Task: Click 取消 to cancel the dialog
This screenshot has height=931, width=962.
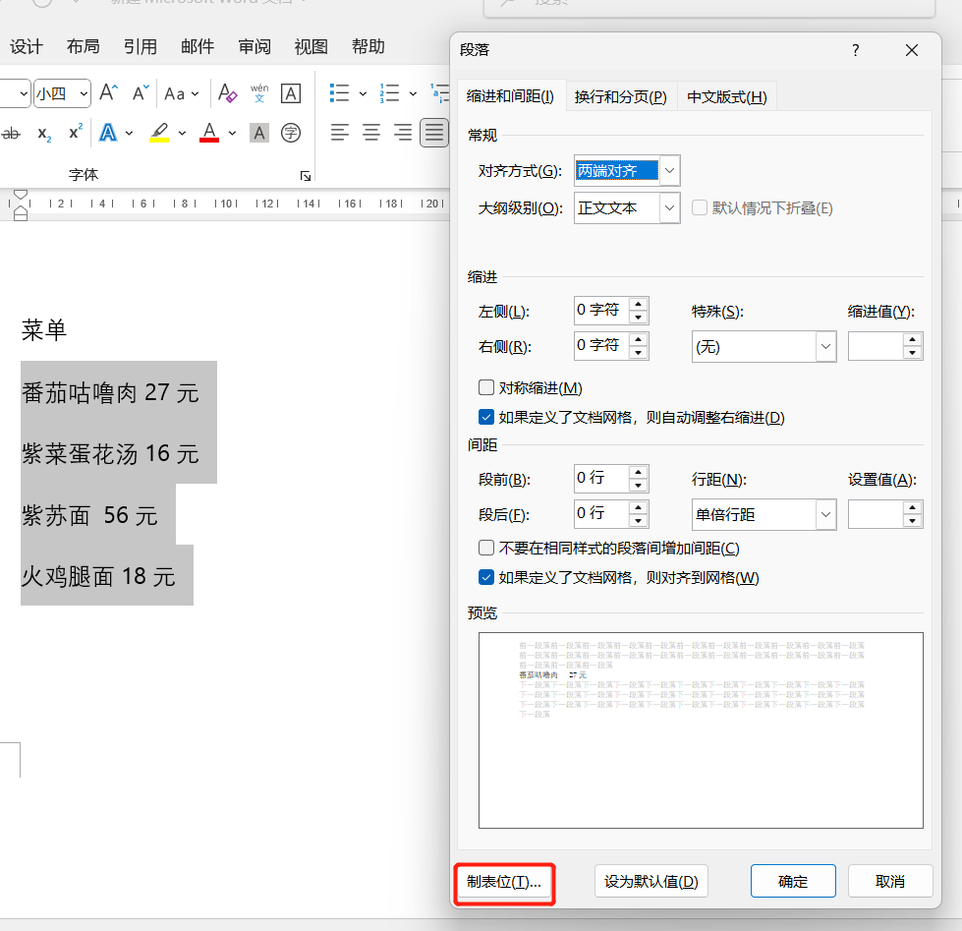Action: pyautogui.click(x=890, y=881)
